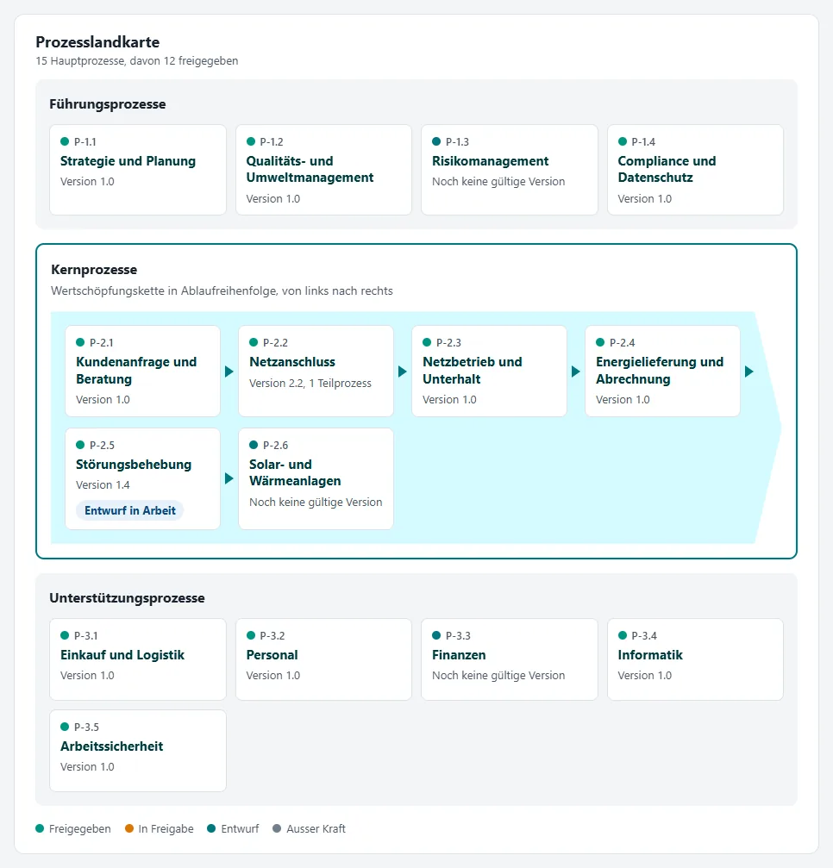Click the status dot next to P-1.2
The height and width of the screenshot is (868, 833).
coord(251,141)
